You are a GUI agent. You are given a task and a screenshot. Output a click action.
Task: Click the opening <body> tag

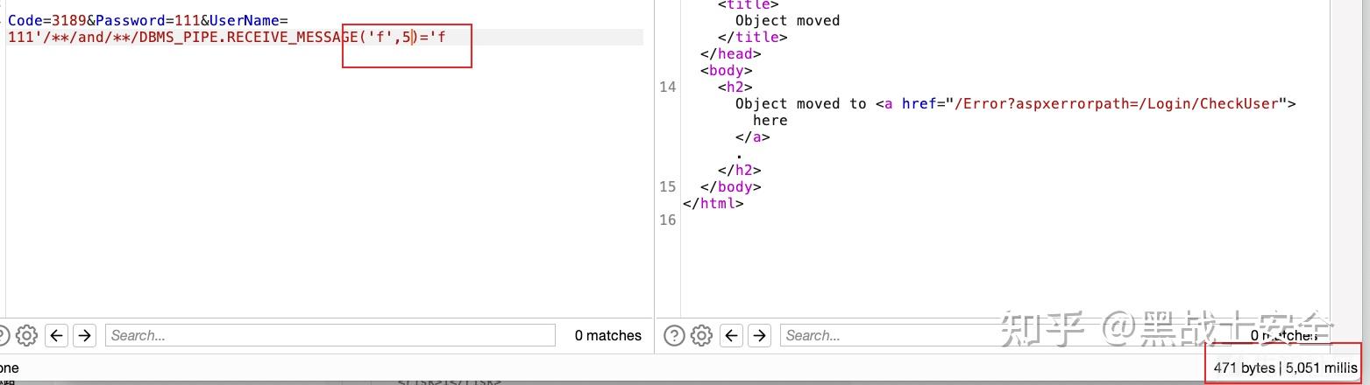[x=726, y=70]
